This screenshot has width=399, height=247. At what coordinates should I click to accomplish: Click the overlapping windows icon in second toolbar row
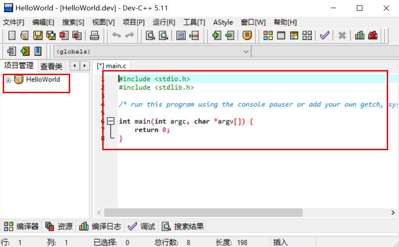click(12, 52)
